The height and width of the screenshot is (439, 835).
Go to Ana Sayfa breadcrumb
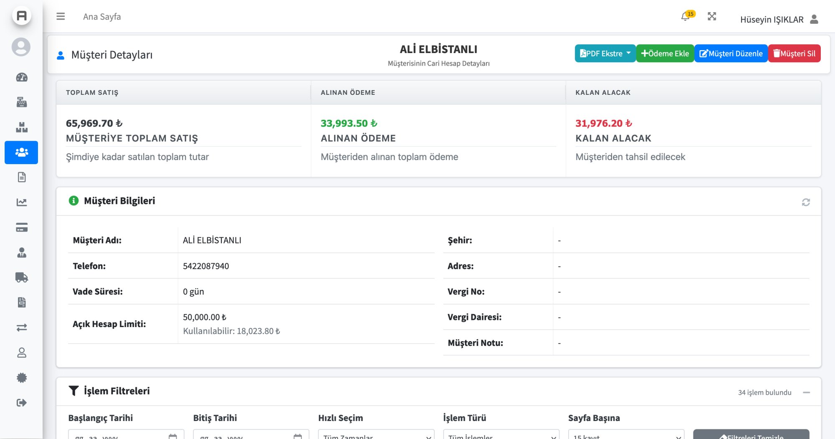[x=102, y=17]
